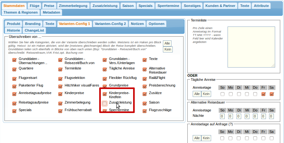284x143 pixels.
Task: Go to the ChangeList tab
Action: [x=35, y=30]
